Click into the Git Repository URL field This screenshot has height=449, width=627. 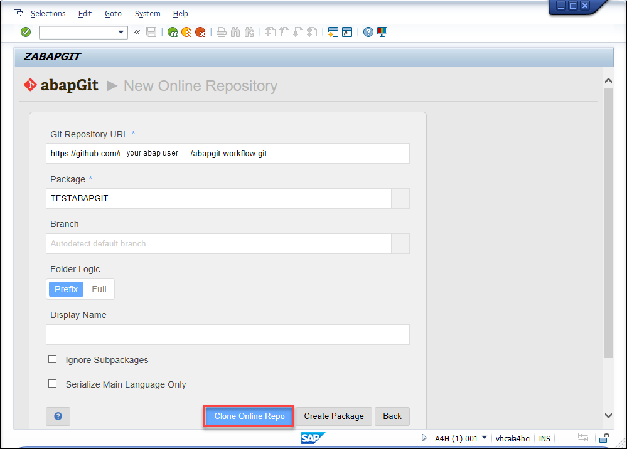(x=228, y=154)
